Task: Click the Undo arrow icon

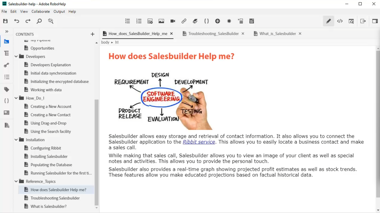Action: [17, 21]
